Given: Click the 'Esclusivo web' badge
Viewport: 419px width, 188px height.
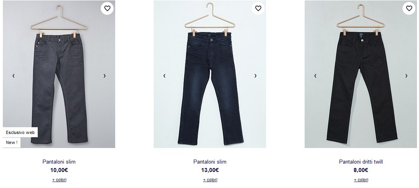Looking at the screenshot, I should pos(20,132).
